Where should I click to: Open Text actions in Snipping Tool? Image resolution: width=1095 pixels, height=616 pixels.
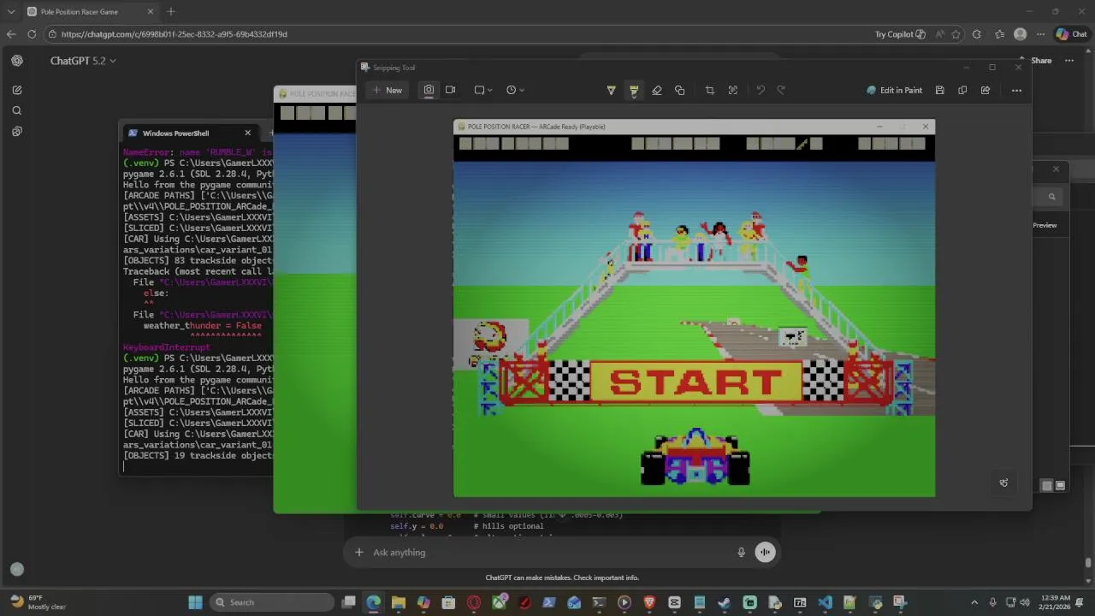point(733,90)
